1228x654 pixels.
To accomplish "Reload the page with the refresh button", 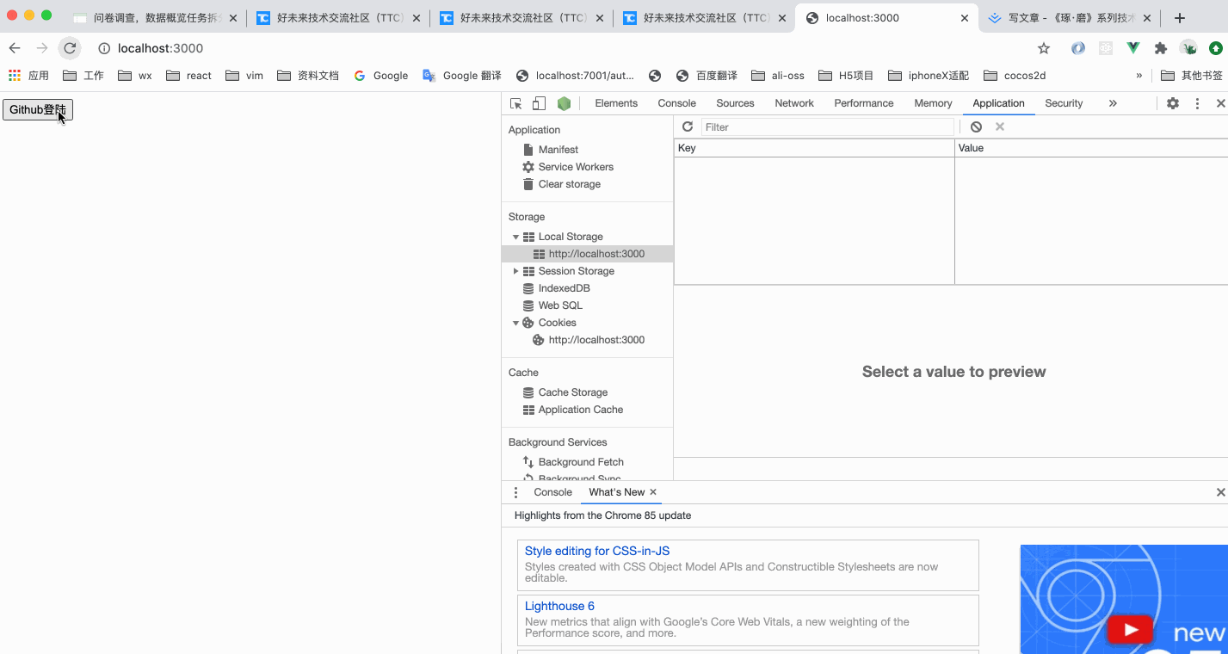I will tap(69, 48).
